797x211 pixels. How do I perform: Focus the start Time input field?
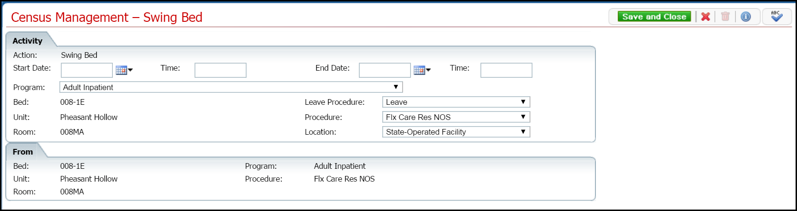tap(220, 70)
